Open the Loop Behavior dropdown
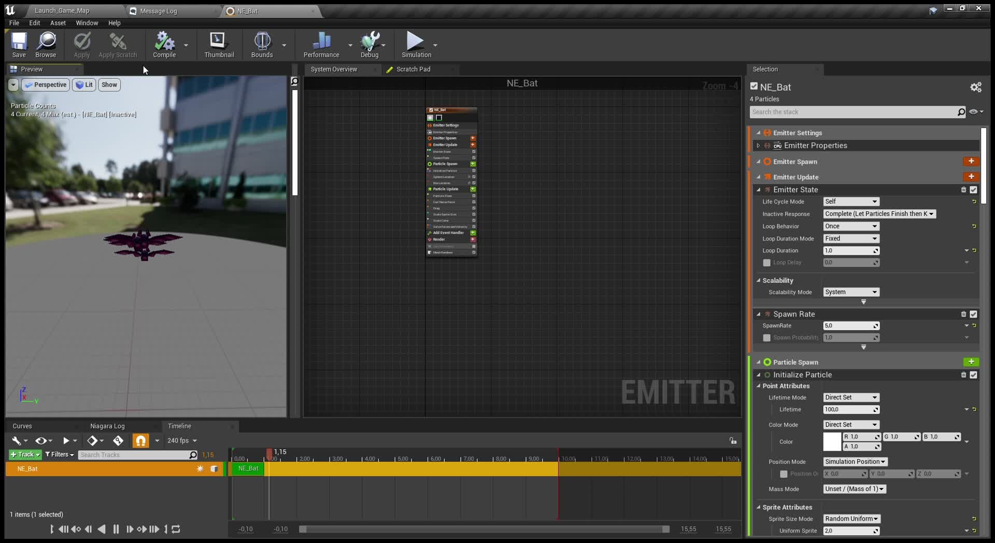 tap(851, 226)
